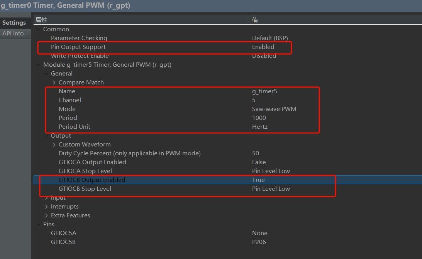The width and height of the screenshot is (422, 259).
Task: Collapse the Common section
Action: [x=38, y=29]
